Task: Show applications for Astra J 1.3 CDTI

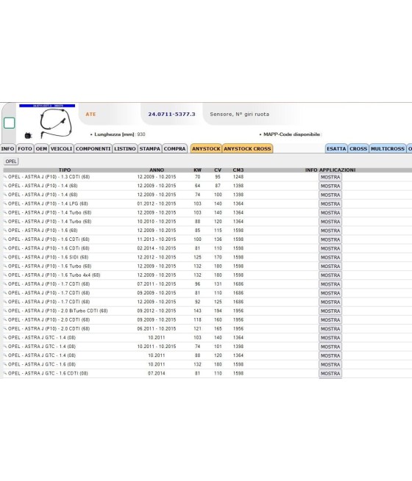Action: [x=330, y=177]
